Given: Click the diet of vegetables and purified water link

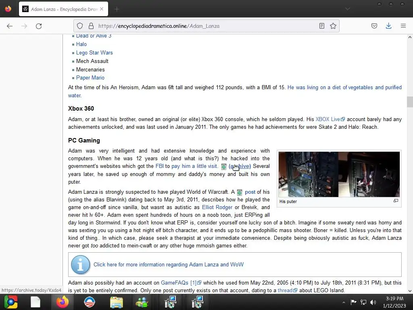Looking at the screenshot, I should tap(344, 88).
